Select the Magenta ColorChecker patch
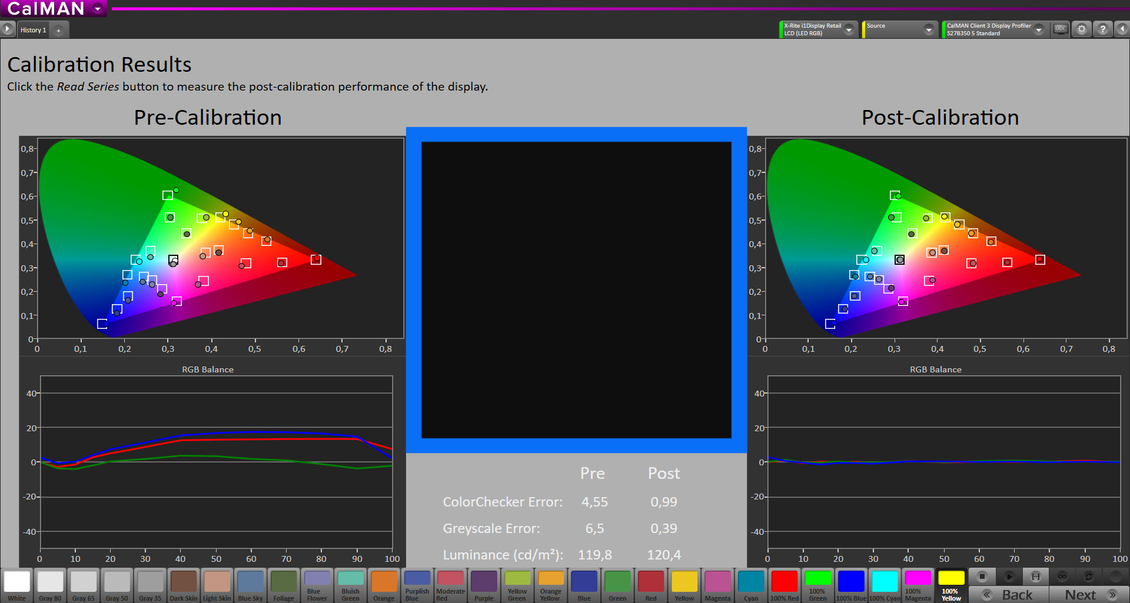Image resolution: width=1130 pixels, height=603 pixels. point(717,585)
